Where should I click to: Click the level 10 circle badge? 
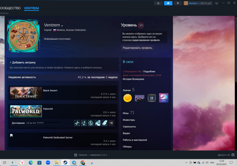click(x=141, y=25)
